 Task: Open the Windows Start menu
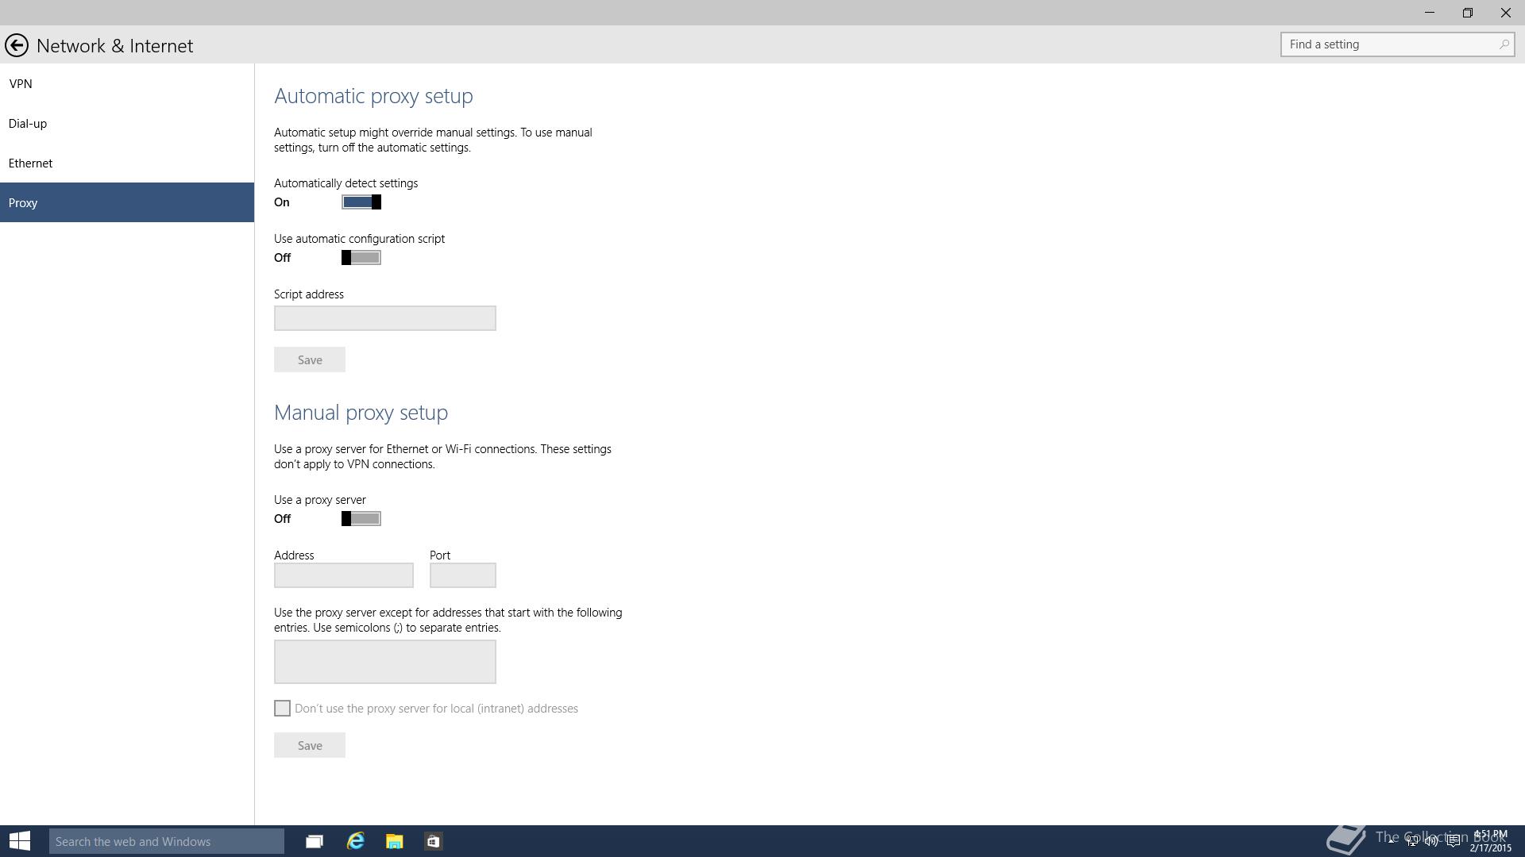tap(20, 841)
